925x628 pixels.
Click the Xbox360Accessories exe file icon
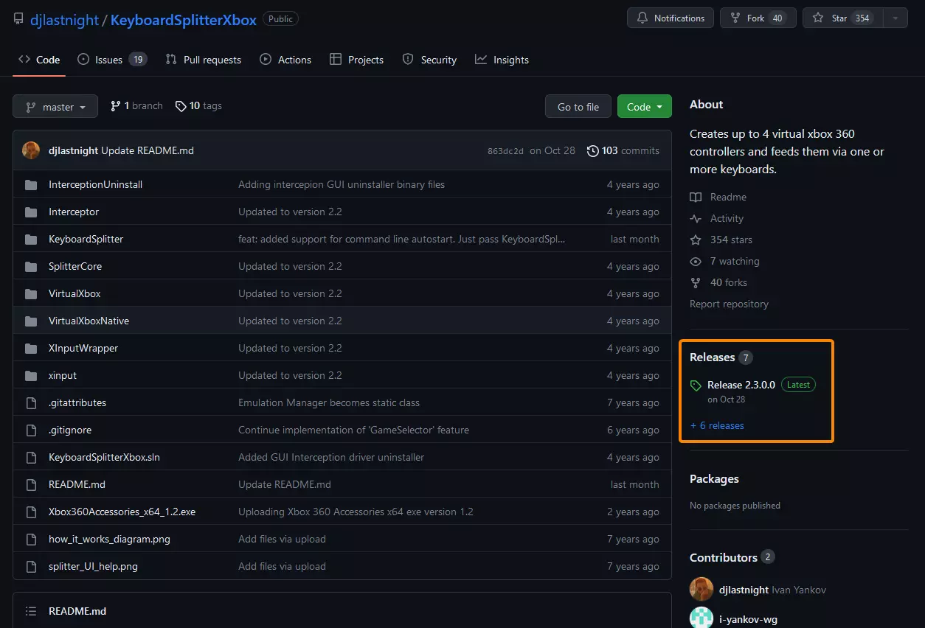coord(31,512)
